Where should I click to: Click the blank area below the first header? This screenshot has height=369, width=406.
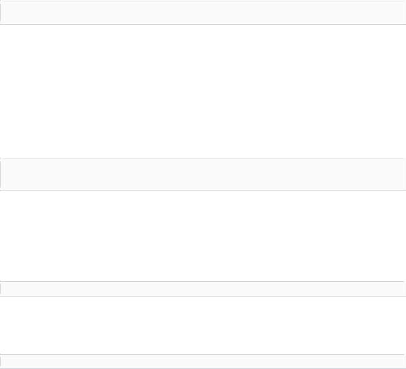click(203, 91)
